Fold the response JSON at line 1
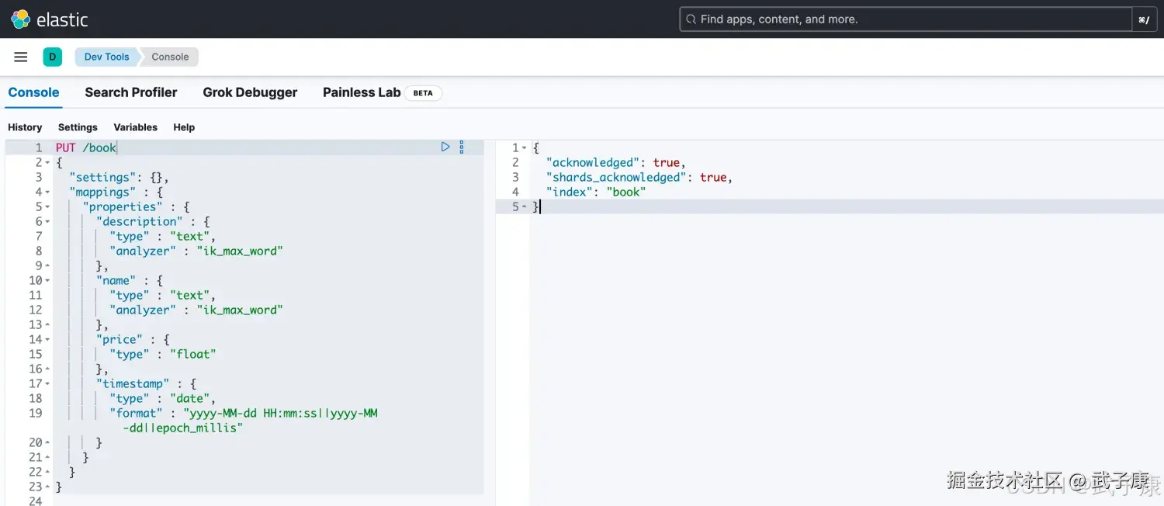Image resolution: width=1164 pixels, height=506 pixels. click(x=525, y=148)
